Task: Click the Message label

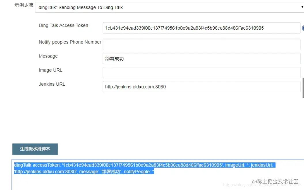Action: coord(48,56)
